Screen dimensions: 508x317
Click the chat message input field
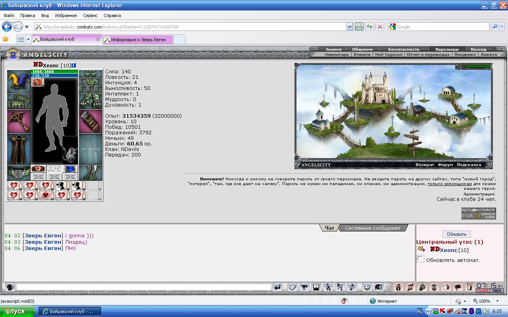[x=144, y=287]
